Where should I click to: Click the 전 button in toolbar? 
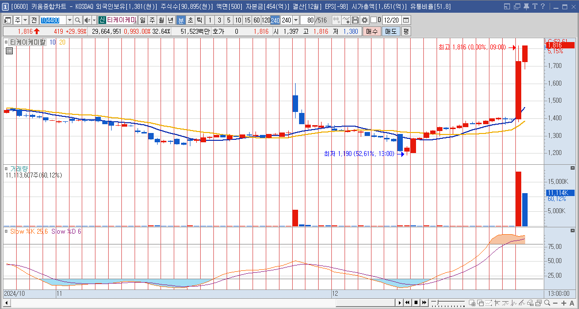coord(34,20)
